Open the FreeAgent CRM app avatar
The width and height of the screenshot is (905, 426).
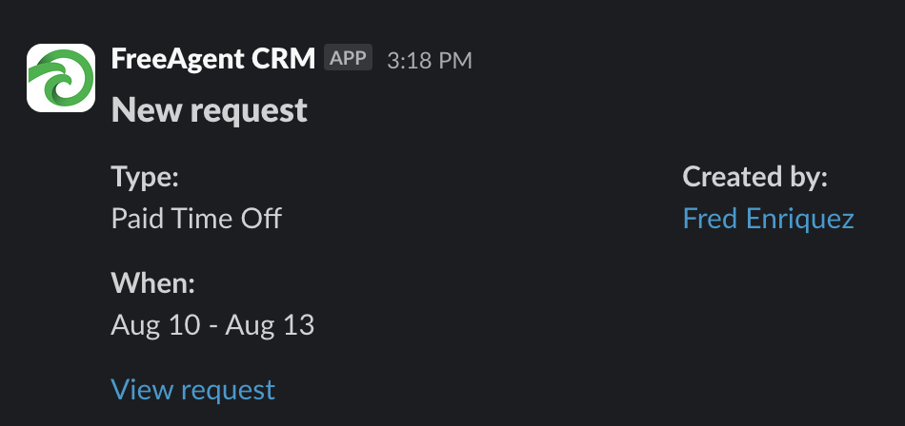pyautogui.click(x=61, y=78)
